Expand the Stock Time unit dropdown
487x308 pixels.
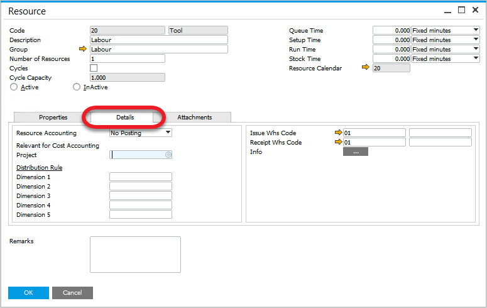(x=475, y=58)
